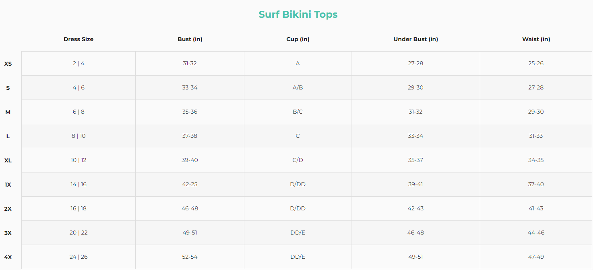Click the 24 | 26 dress size cell
This screenshot has height=270, width=593.
[x=79, y=257]
